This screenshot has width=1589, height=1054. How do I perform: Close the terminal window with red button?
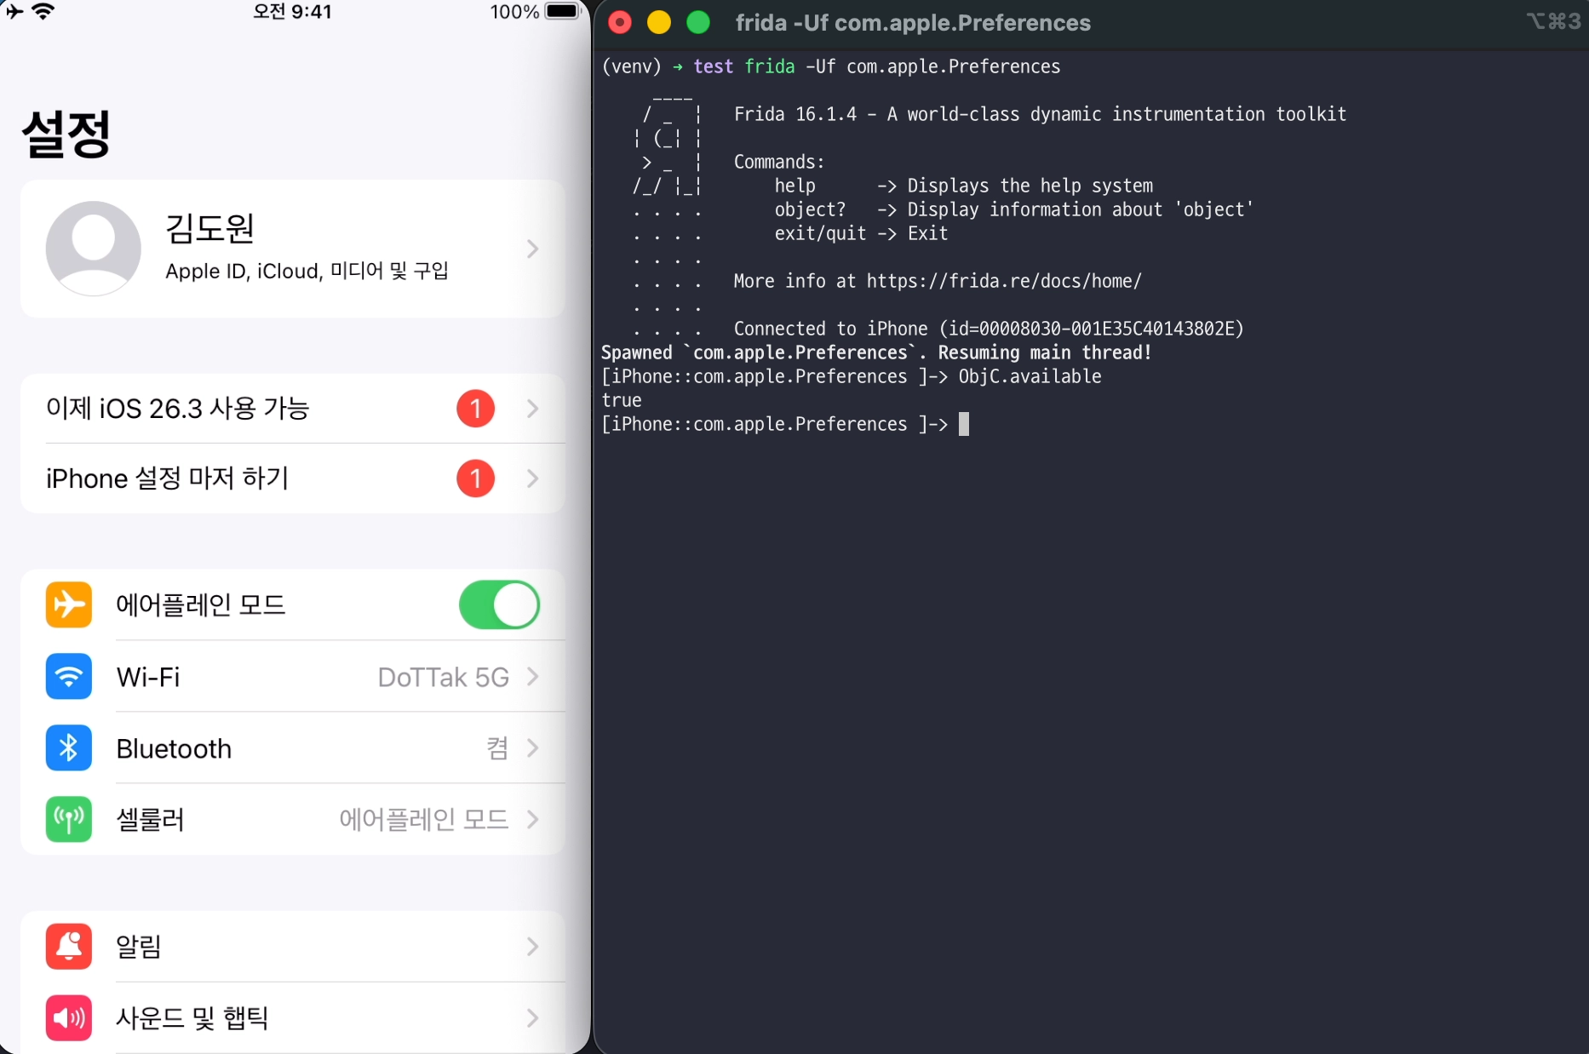620,23
